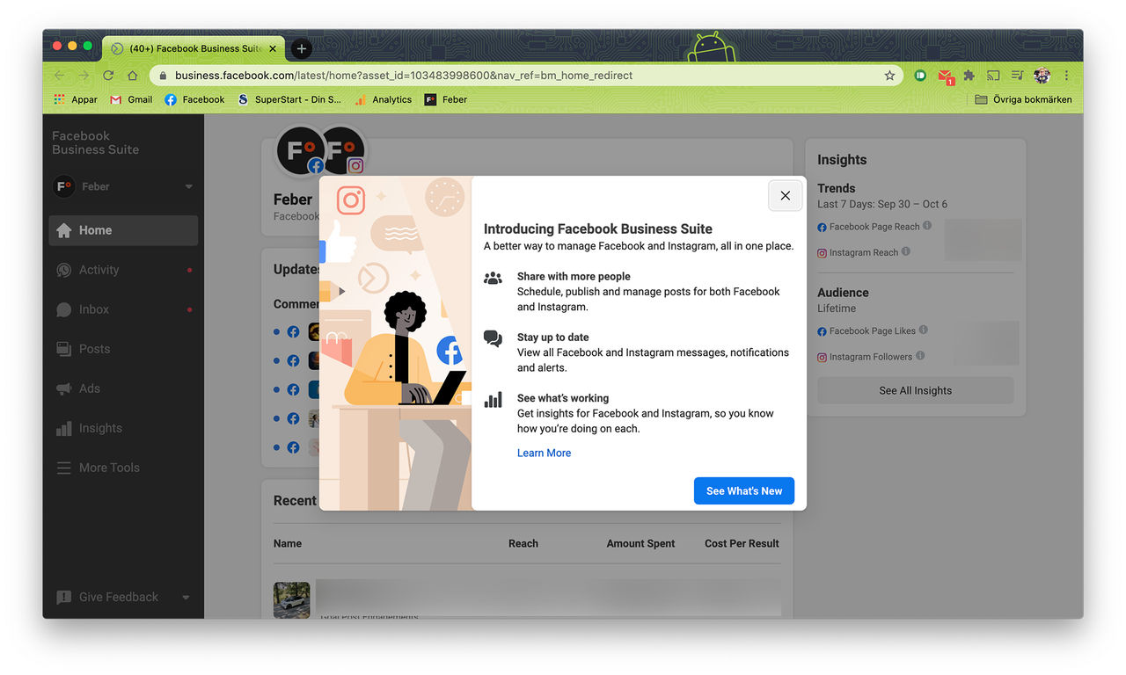Click the browser back arrow
The height and width of the screenshot is (675, 1126).
pos(59,76)
